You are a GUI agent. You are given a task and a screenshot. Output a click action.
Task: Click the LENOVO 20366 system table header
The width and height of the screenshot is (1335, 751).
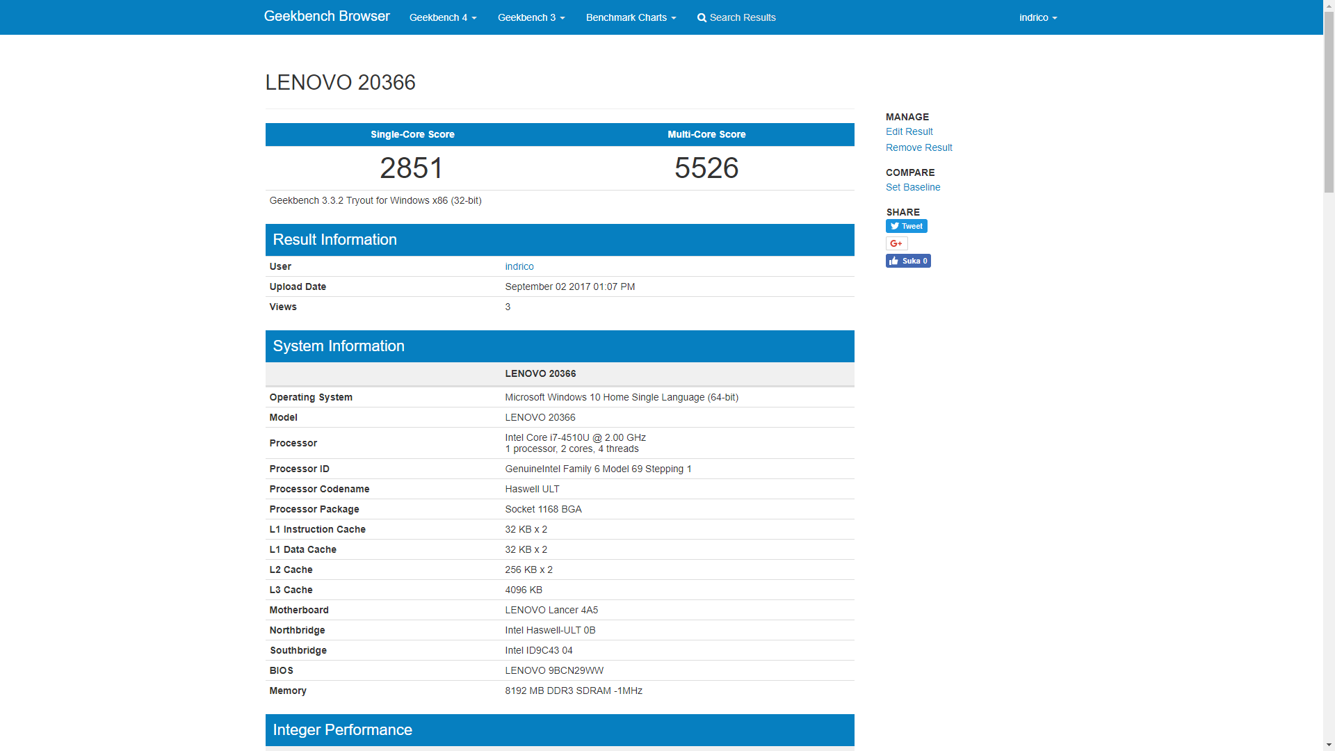point(540,373)
